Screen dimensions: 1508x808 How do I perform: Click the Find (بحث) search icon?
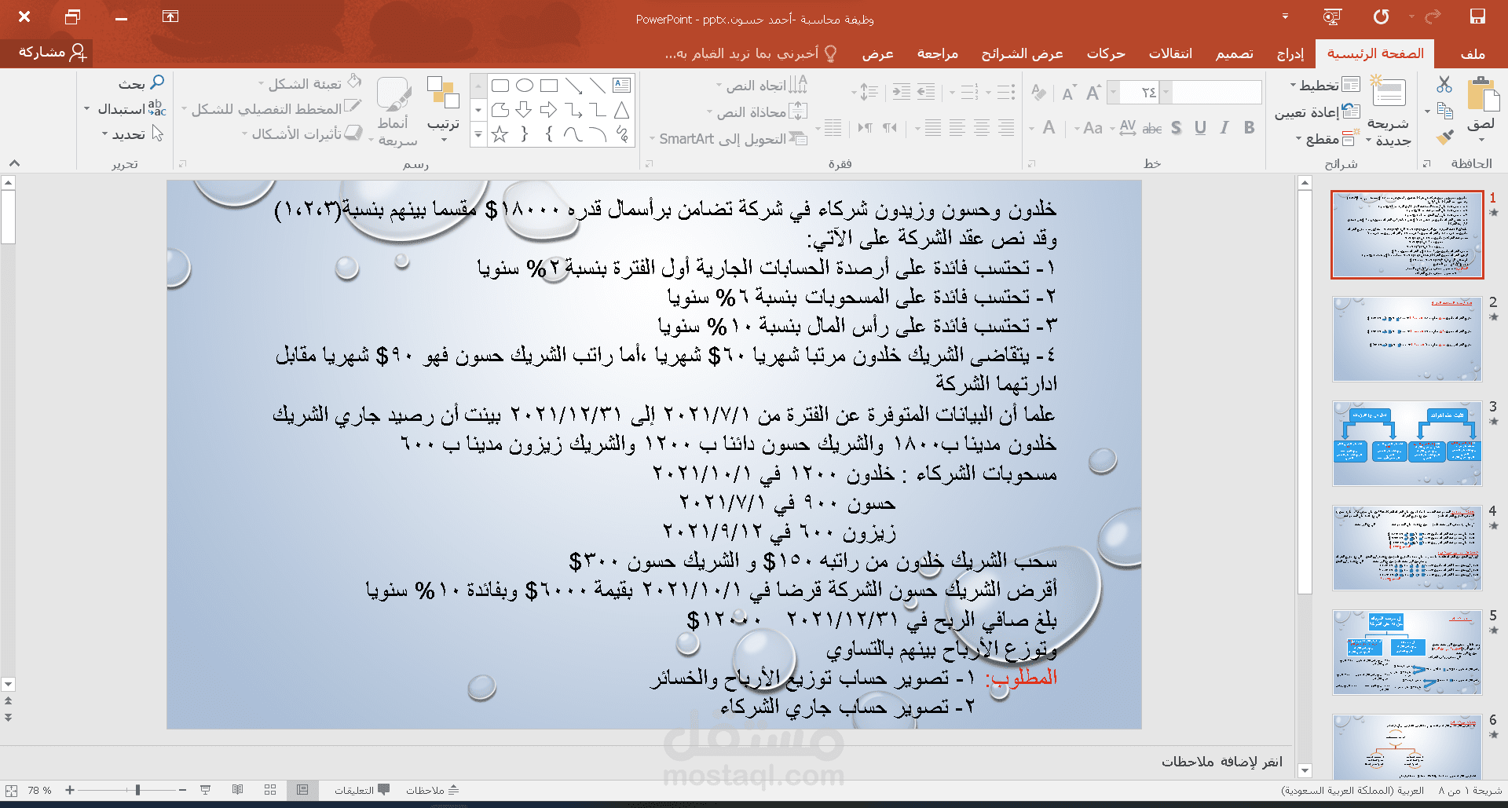pyautogui.click(x=156, y=82)
